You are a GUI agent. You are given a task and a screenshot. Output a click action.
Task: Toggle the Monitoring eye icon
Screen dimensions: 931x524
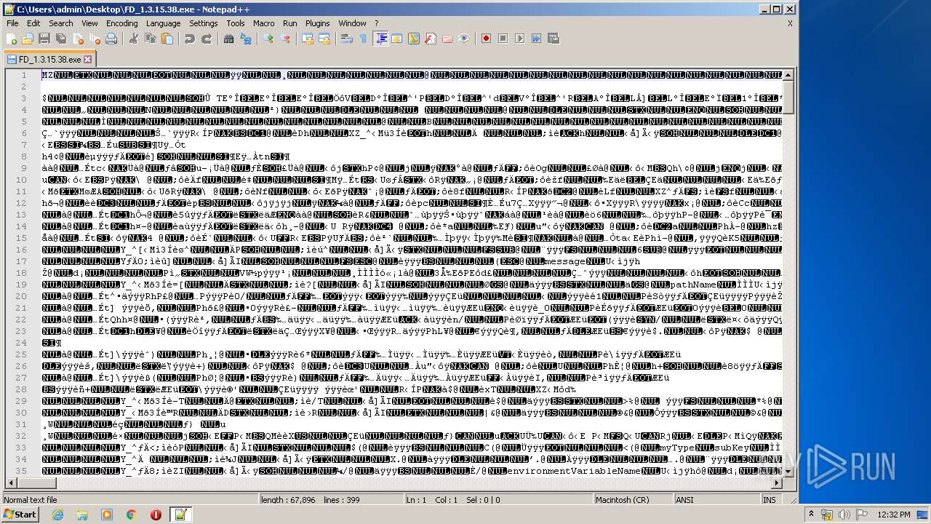coord(464,39)
